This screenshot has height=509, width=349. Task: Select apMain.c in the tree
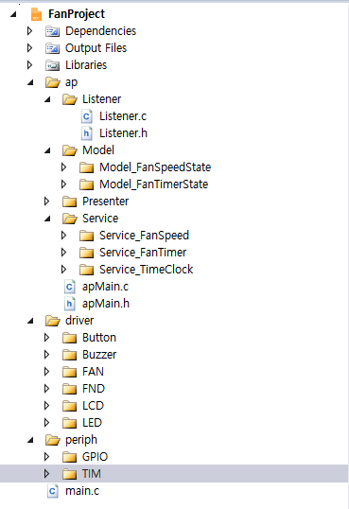click(x=105, y=287)
